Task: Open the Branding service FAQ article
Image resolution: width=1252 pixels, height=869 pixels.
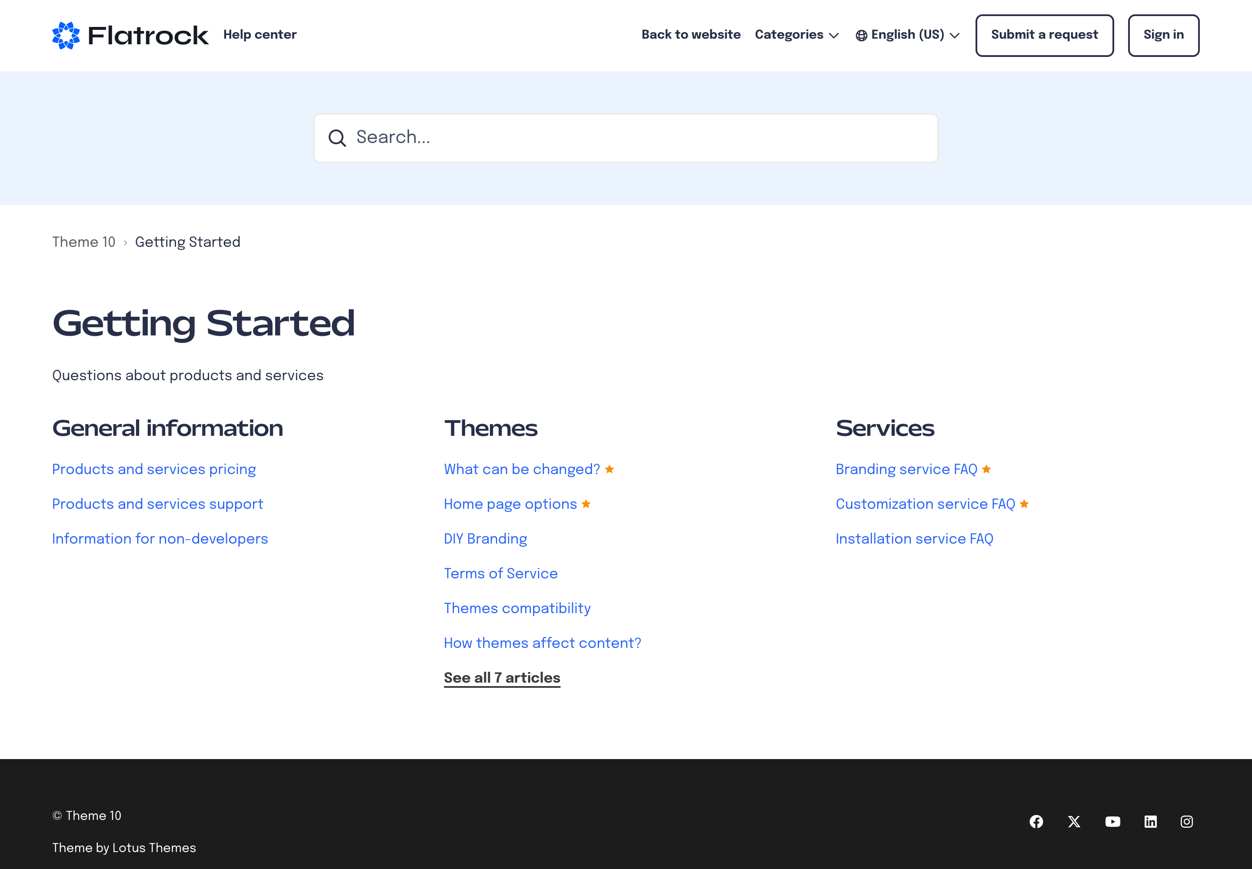Action: [x=906, y=469]
